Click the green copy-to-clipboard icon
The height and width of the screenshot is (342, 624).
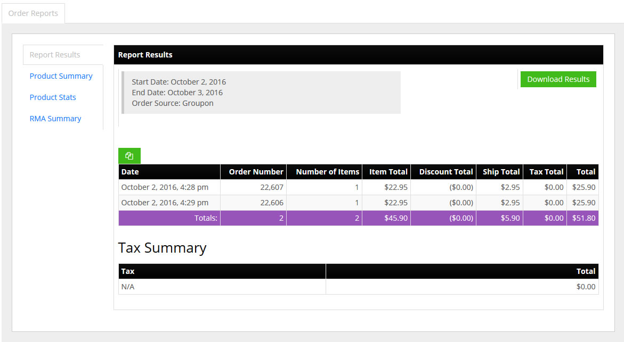129,156
